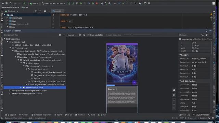Screen dimensions: 219x123
Task: Click Select Opened File target icon
Action: point(36,11)
